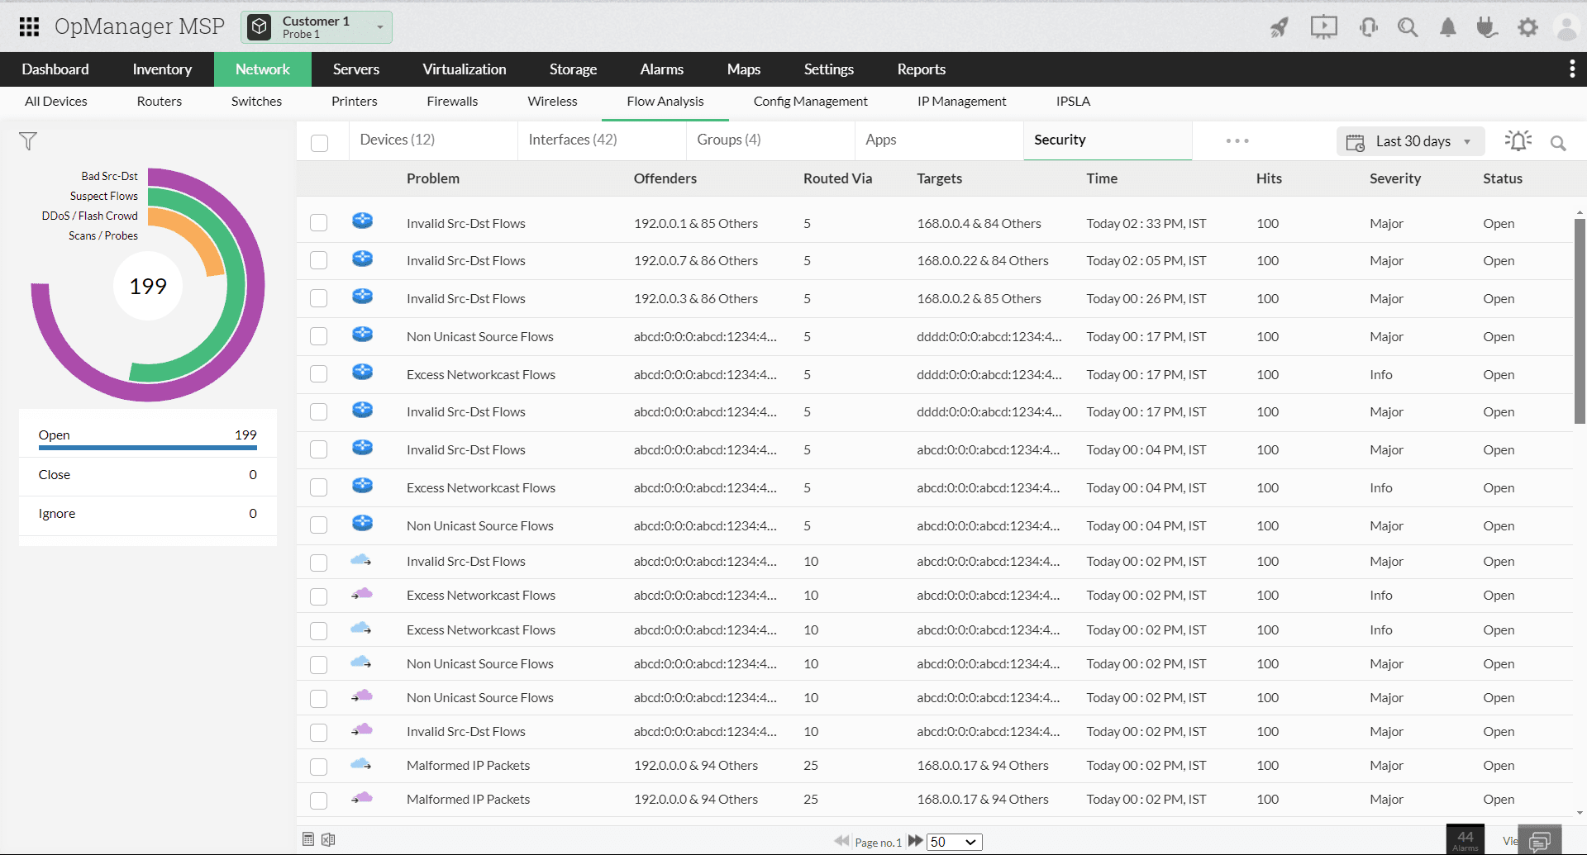Check the row with offender 192.0.0.3
Screen dimensions: 1587x855
point(319,298)
